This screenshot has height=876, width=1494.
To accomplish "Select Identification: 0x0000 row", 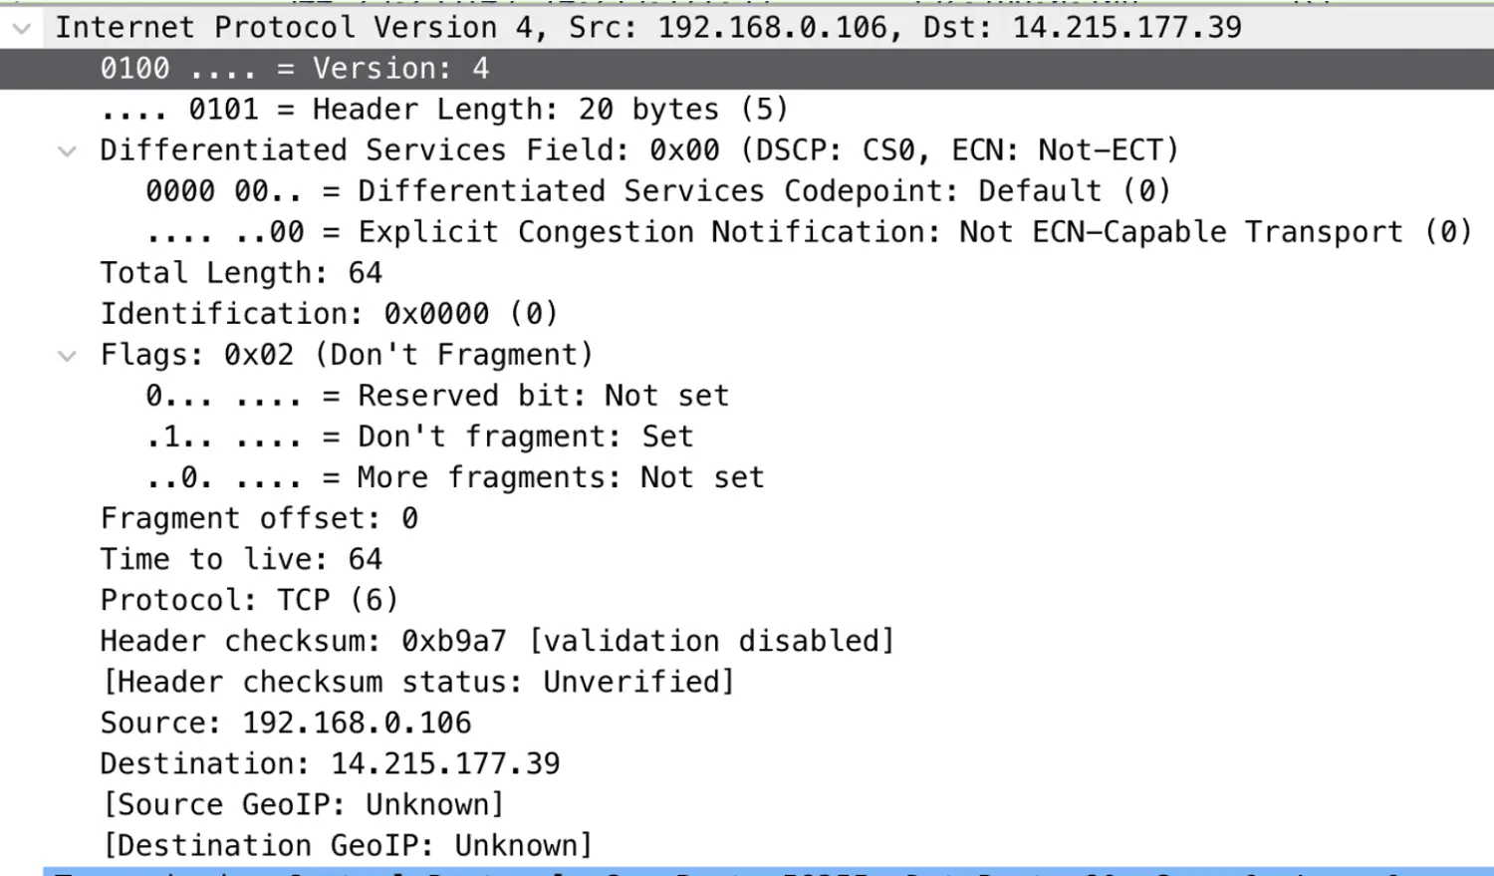I will coord(747,314).
